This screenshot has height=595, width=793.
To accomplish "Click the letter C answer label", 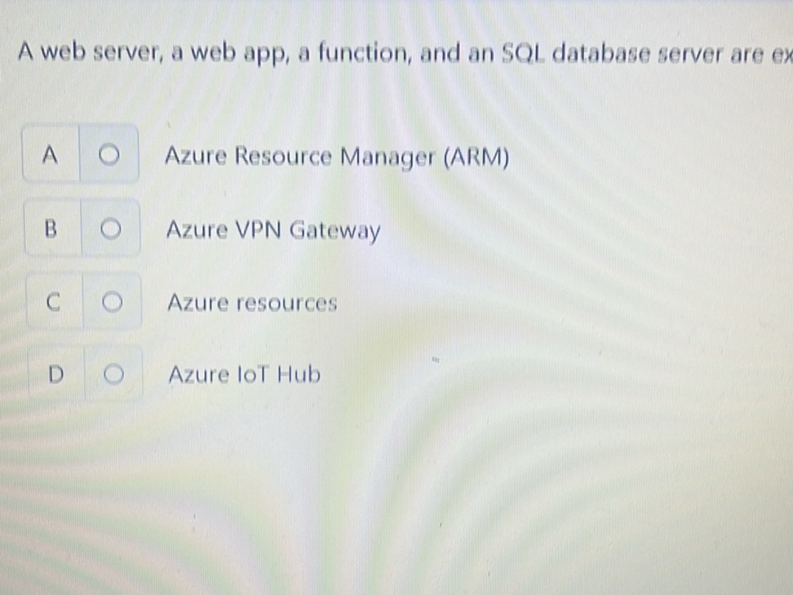I will click(52, 303).
